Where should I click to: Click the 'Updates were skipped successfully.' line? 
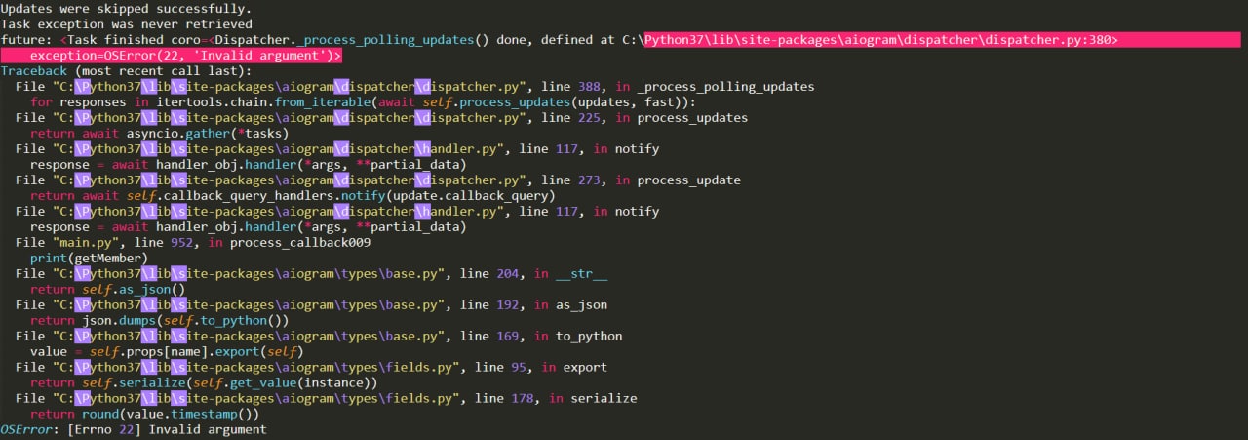pos(125,8)
